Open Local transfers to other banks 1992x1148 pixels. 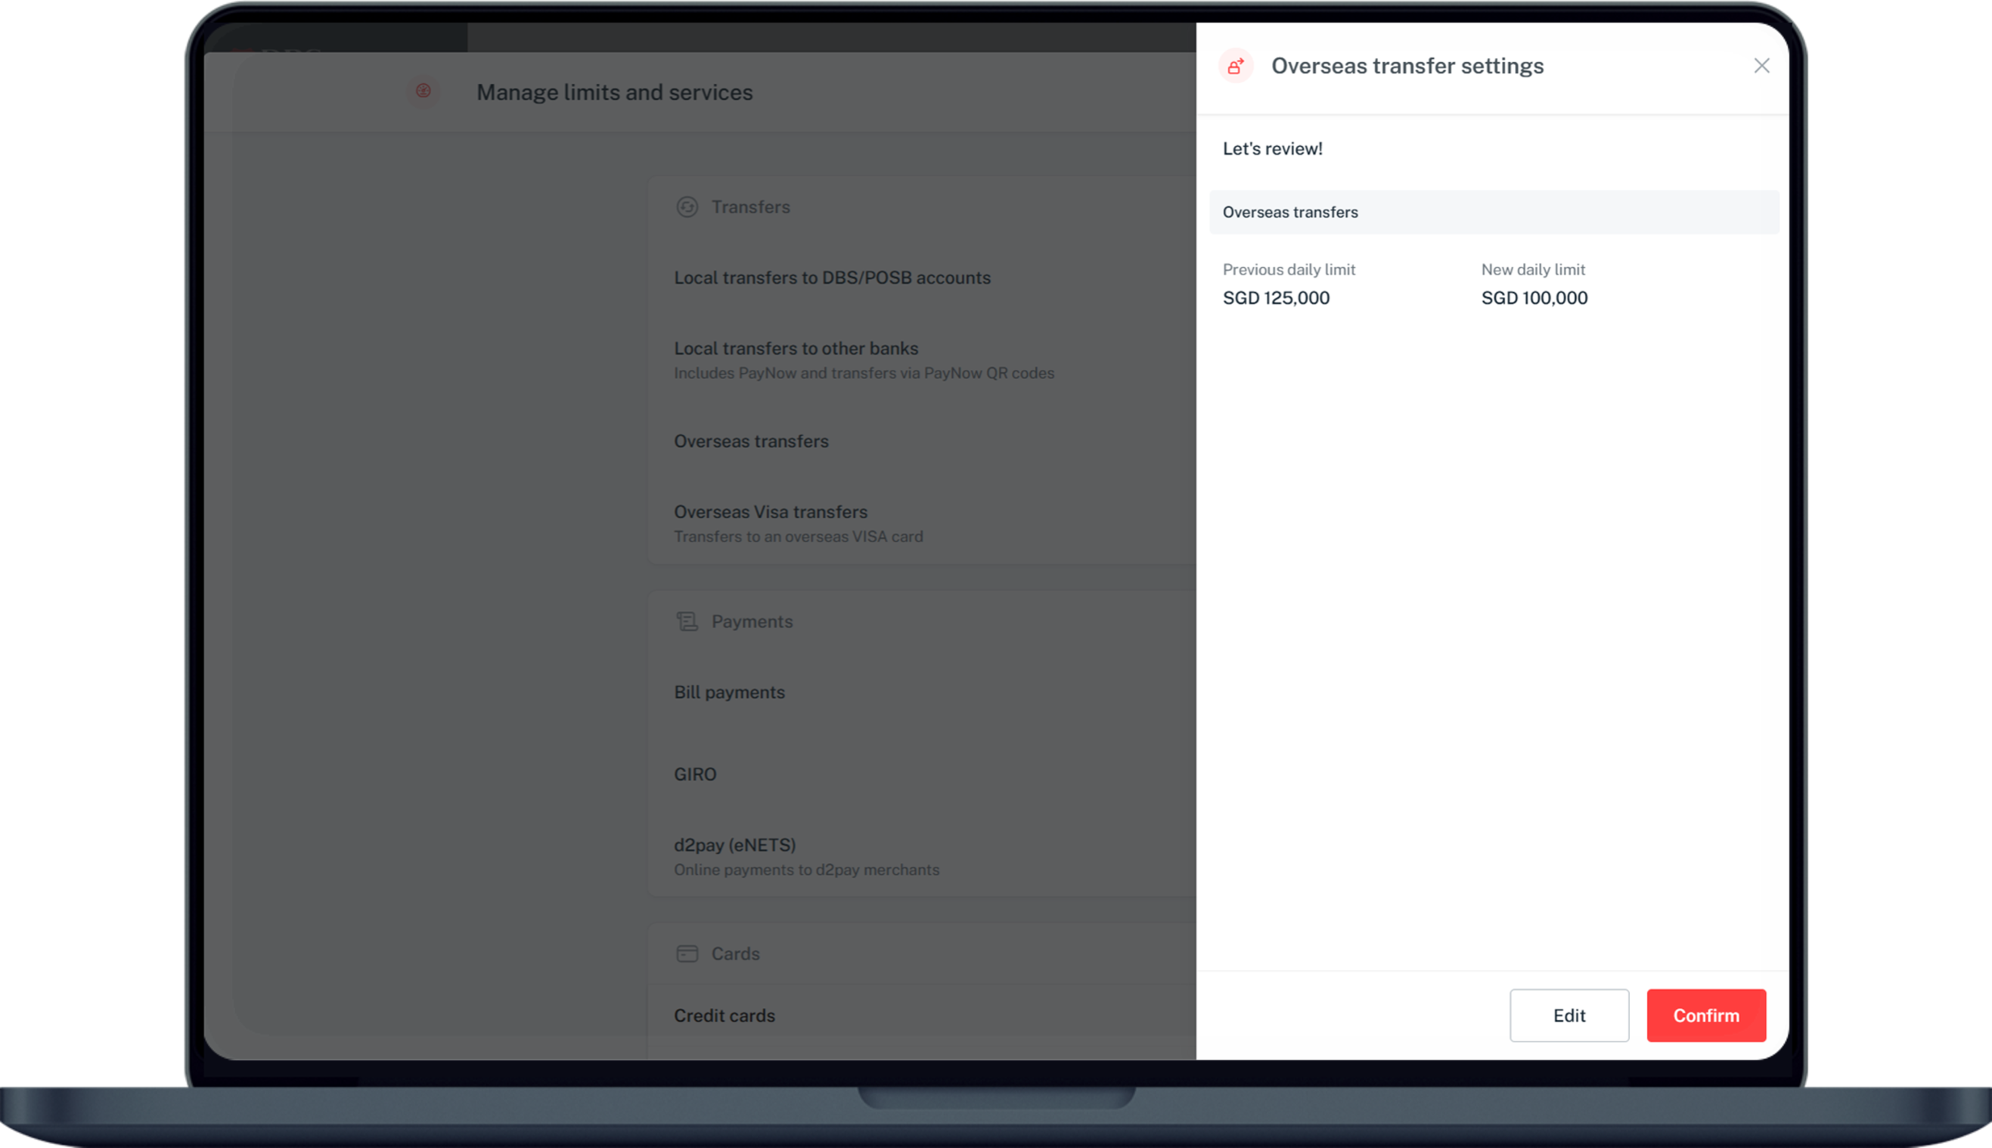click(796, 349)
